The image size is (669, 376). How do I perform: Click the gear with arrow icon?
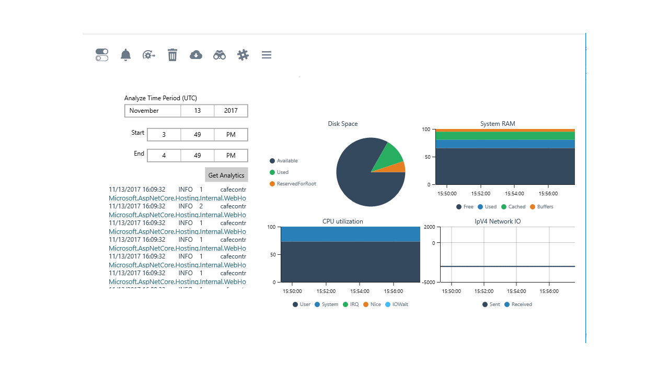point(149,55)
